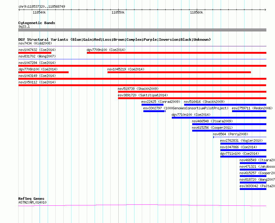
Task: Select nsv519739 (Shaikh2009) variant label
Action: [x=138, y=89]
